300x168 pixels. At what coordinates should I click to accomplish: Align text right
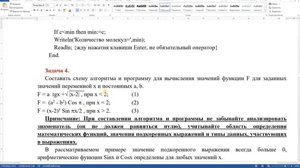click(x=84, y=10)
